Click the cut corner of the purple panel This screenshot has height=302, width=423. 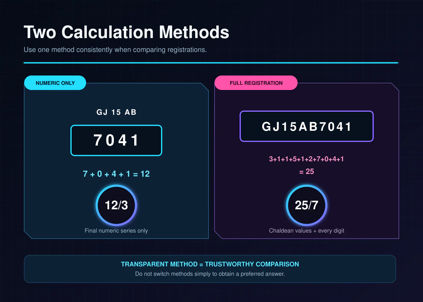pos(395,87)
